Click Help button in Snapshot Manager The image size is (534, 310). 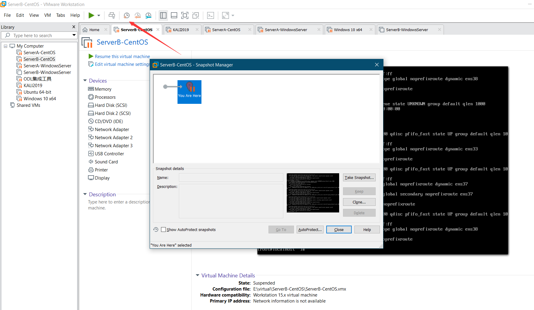367,230
